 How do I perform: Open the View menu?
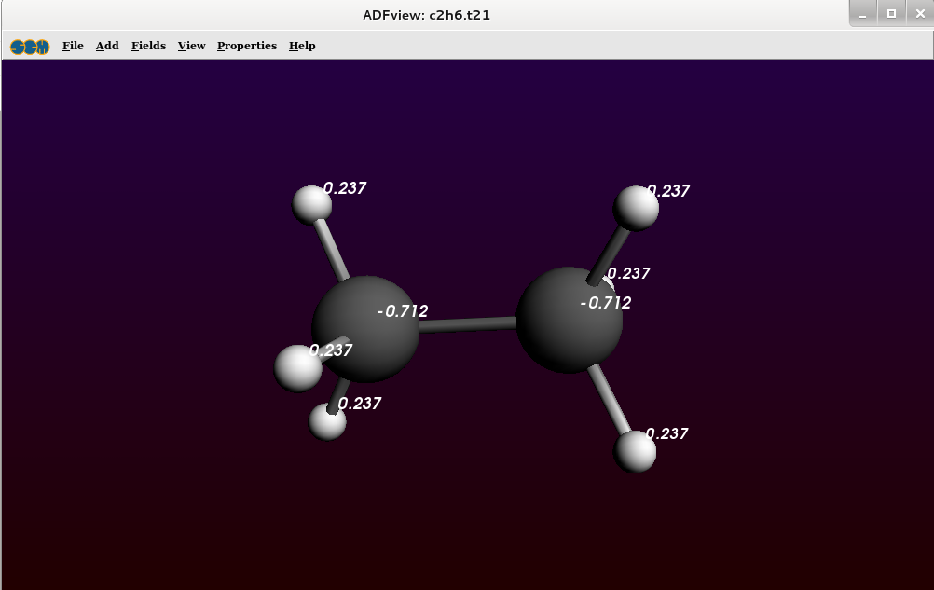tap(191, 46)
